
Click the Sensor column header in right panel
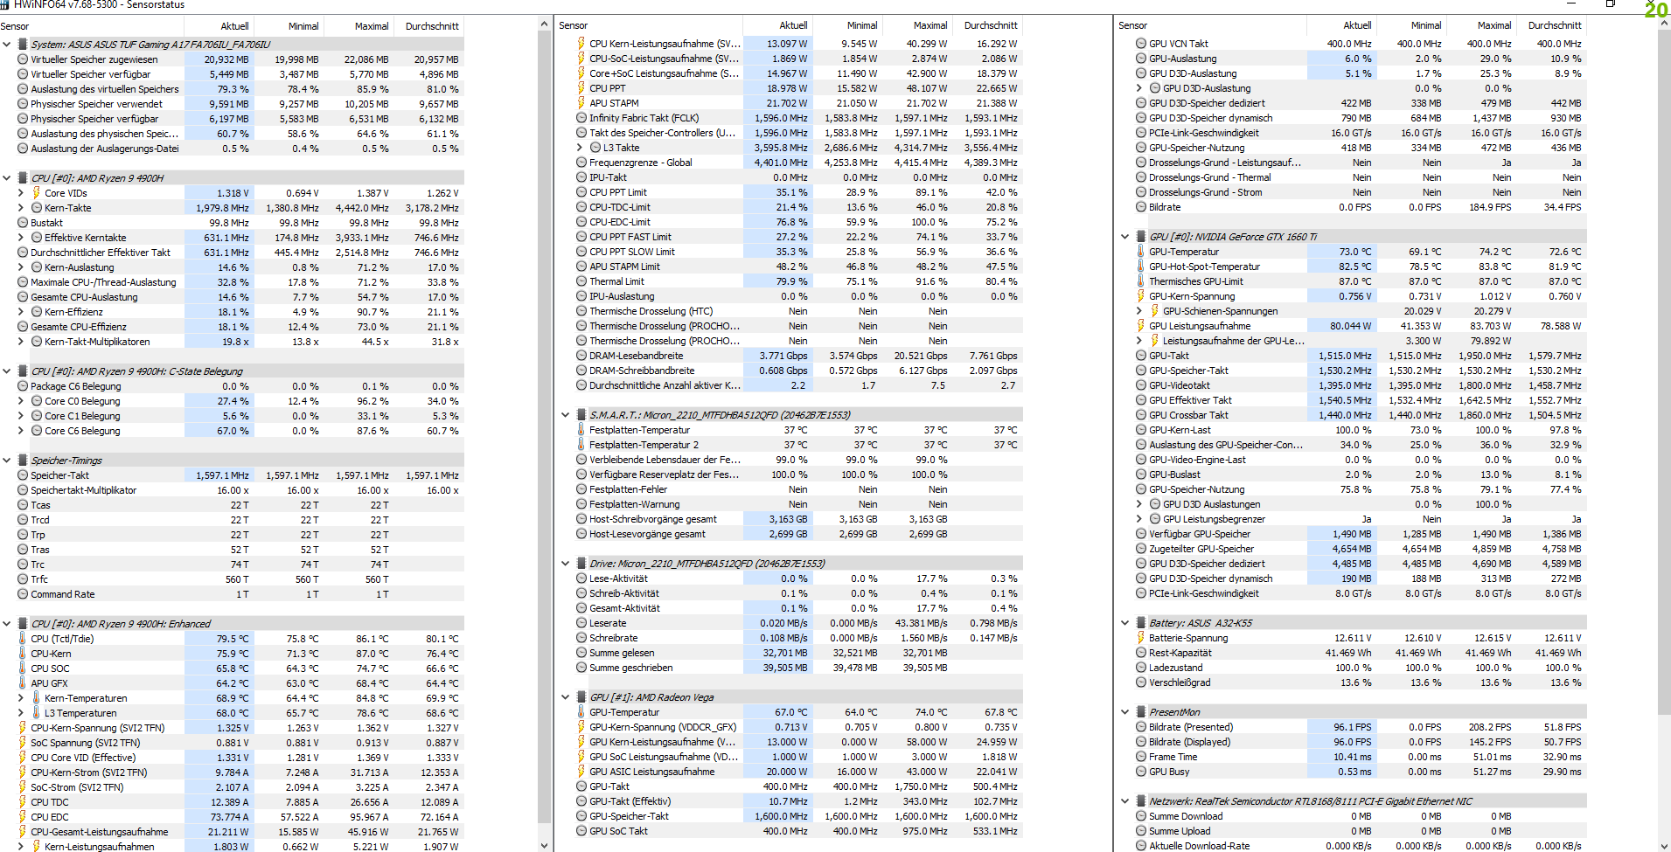point(1211,26)
